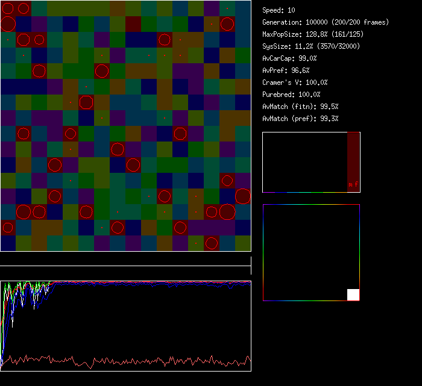Click the Speed: 10 readout
This screenshot has height=386, width=422.
point(279,10)
